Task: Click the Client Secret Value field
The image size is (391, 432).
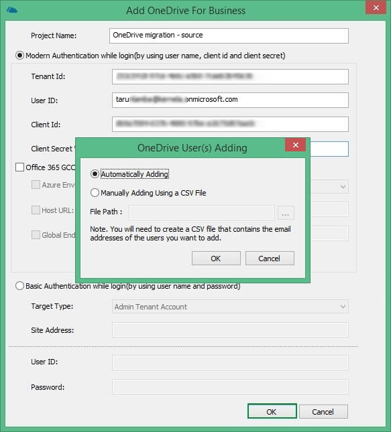Action: pyautogui.click(x=329, y=149)
